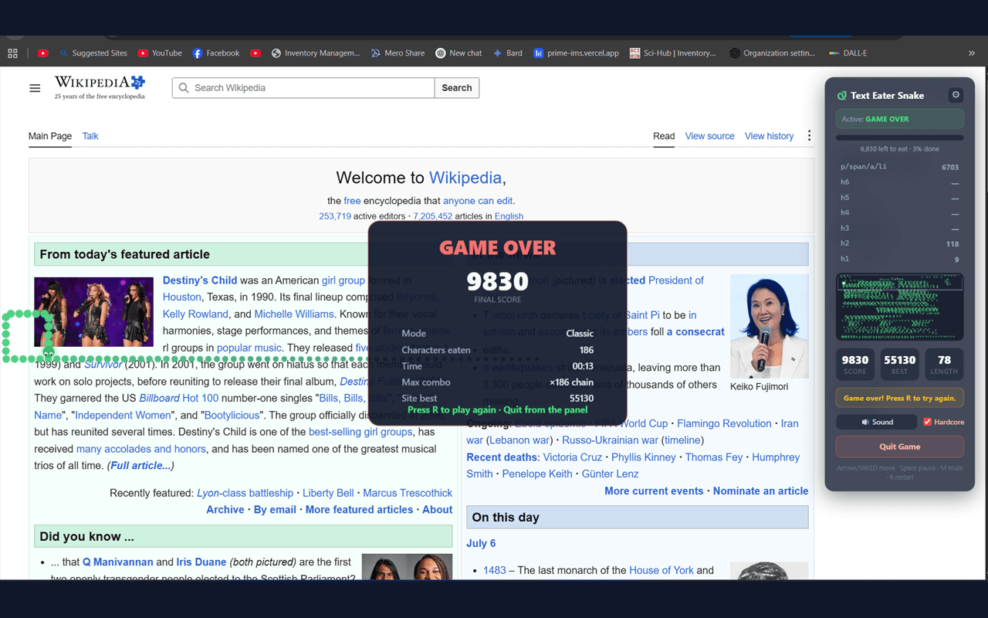
Task: Open the Russo-Ukrainian war link
Action: pos(611,440)
